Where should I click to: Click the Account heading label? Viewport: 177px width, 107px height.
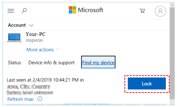pos(17,25)
